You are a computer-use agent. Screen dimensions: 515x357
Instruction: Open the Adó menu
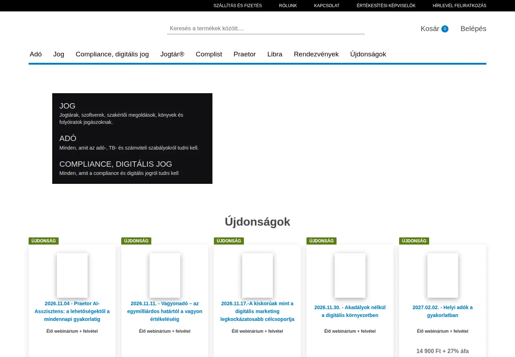[x=36, y=54]
